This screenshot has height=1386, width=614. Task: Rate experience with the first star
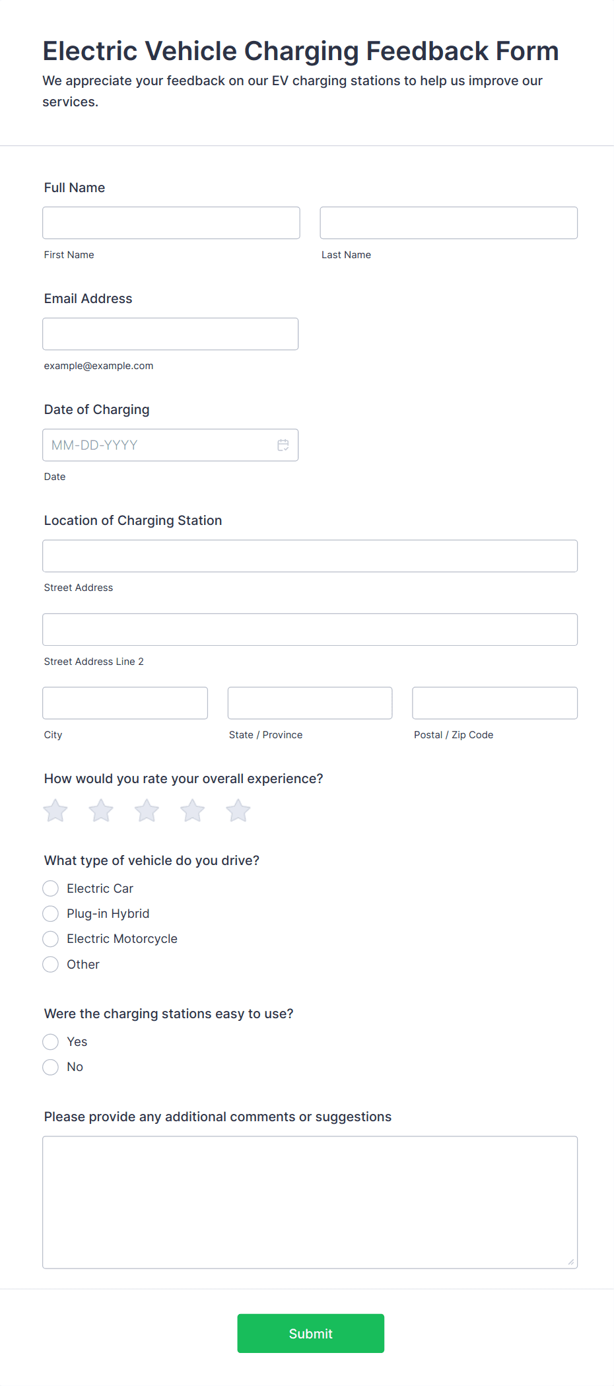[x=55, y=810]
